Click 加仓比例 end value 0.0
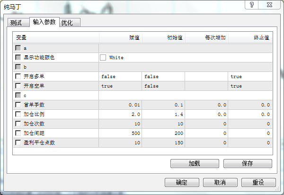The width and height of the screenshot is (284, 195). [x=250, y=115]
